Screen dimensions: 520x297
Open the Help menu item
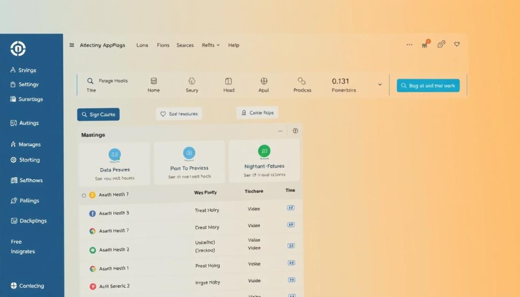pos(234,45)
